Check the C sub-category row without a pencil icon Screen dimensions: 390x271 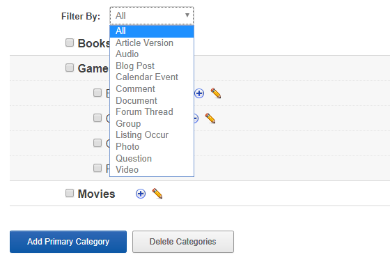click(97, 143)
